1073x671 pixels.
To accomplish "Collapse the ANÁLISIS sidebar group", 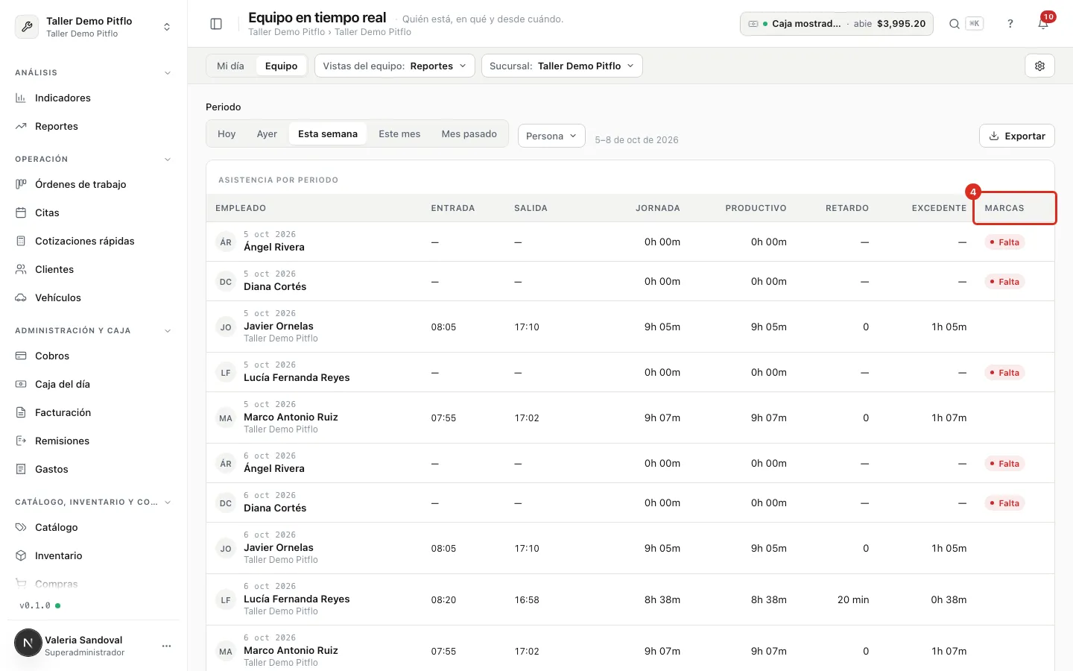I will [x=167, y=73].
